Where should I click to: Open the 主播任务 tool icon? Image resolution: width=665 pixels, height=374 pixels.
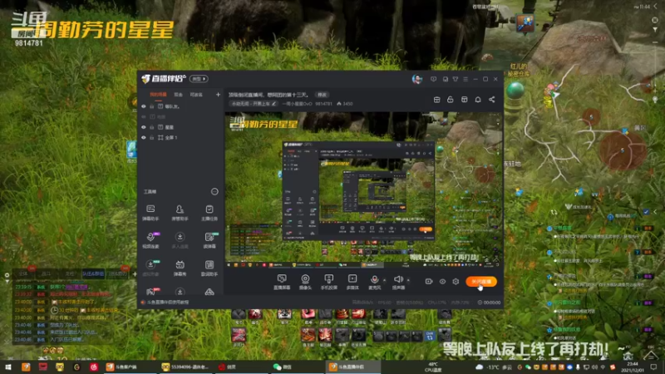[209, 213]
